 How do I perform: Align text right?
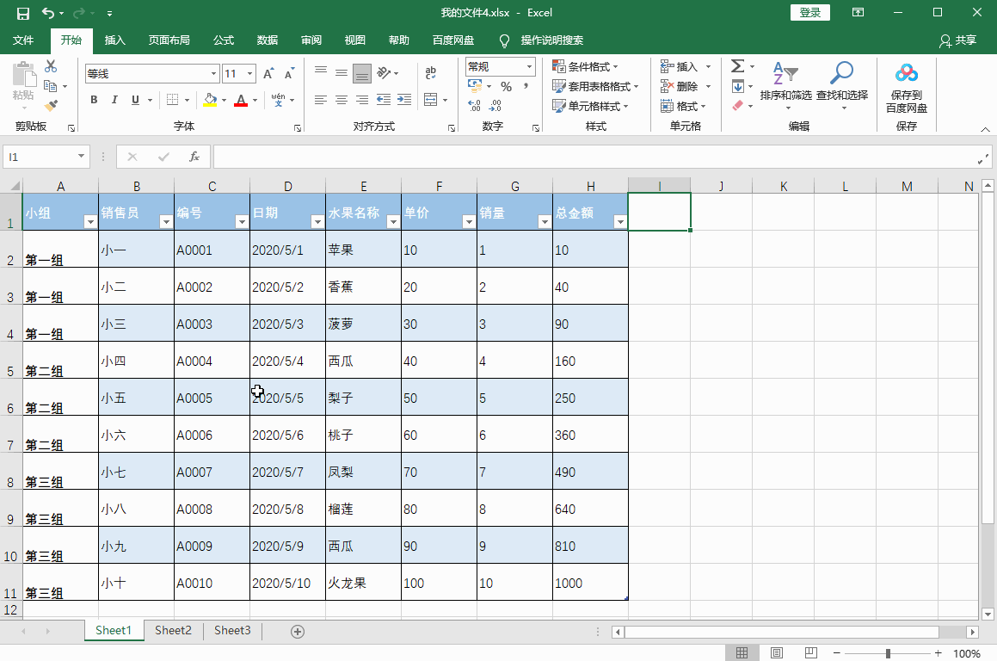point(362,100)
